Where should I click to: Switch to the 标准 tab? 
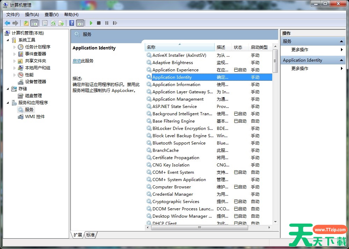90,235
